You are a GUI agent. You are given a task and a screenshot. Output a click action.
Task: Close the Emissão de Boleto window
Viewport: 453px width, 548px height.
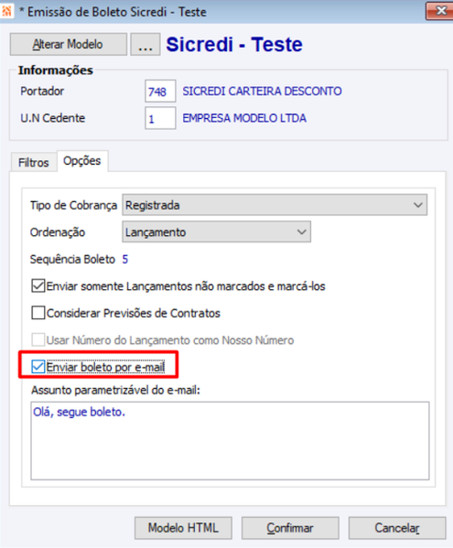click(439, 11)
